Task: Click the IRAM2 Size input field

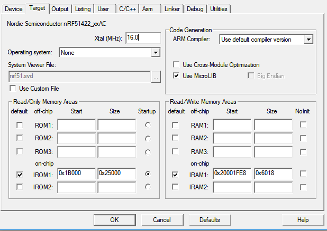Action: (273, 187)
